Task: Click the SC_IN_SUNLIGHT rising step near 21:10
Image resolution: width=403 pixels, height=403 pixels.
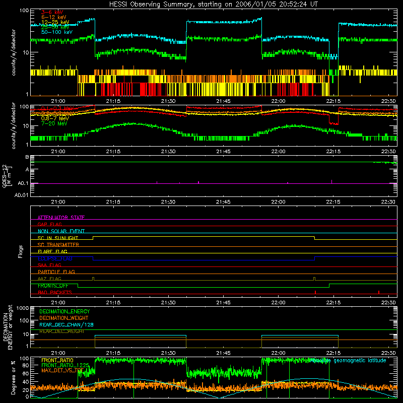Action: (93, 238)
